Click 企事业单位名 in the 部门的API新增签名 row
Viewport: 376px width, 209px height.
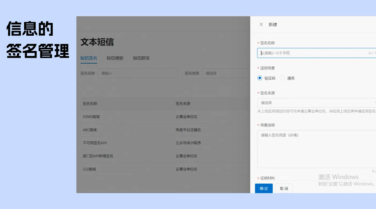(186, 156)
